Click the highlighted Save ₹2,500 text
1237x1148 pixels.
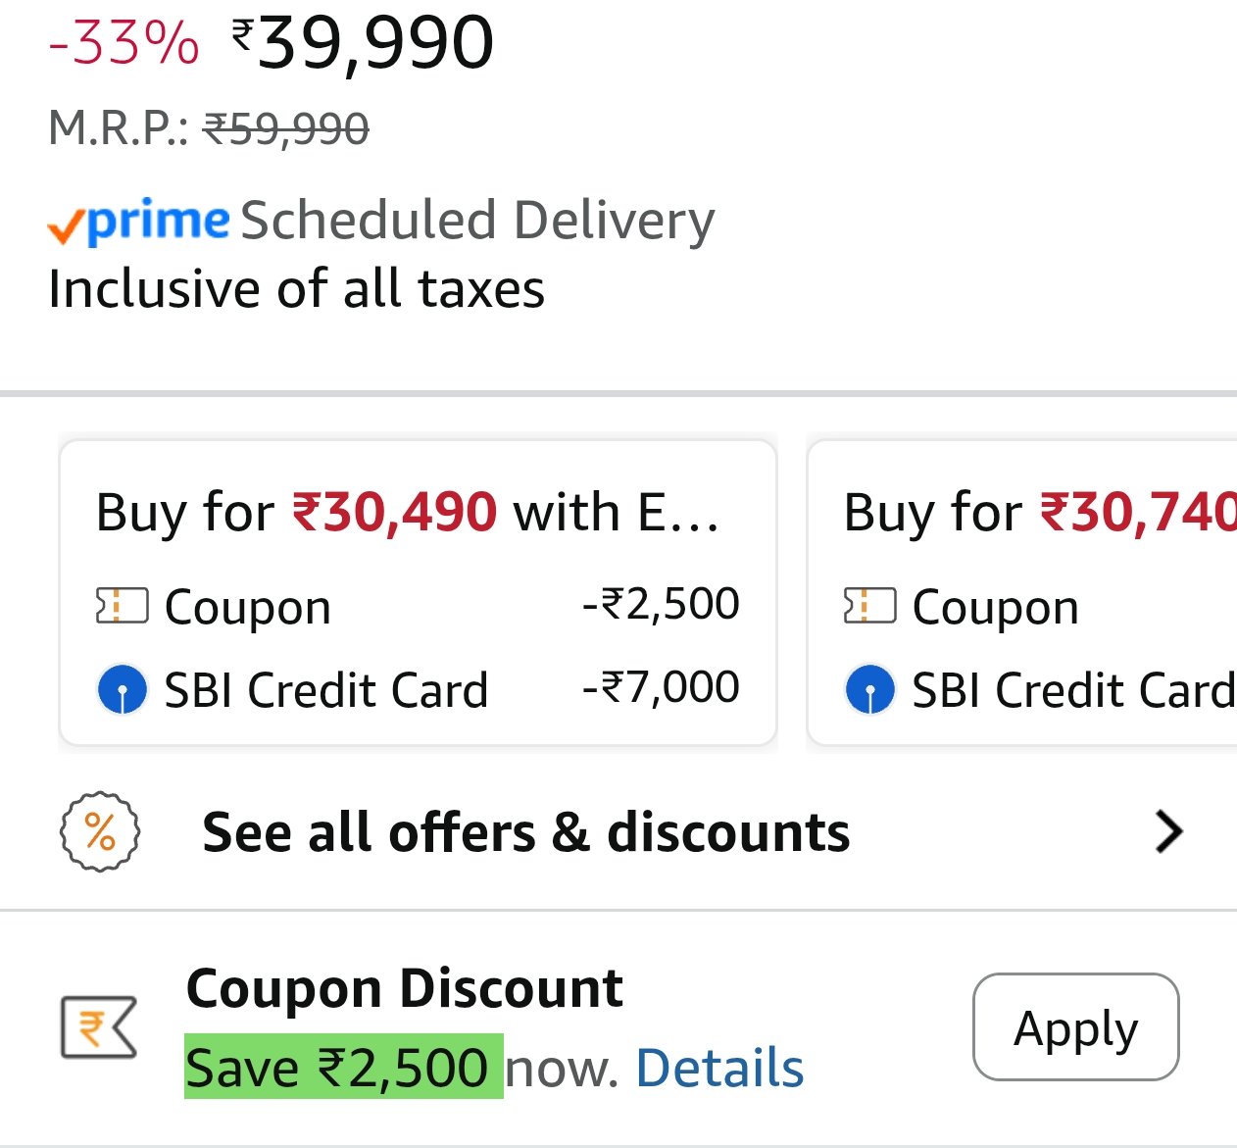(343, 1068)
